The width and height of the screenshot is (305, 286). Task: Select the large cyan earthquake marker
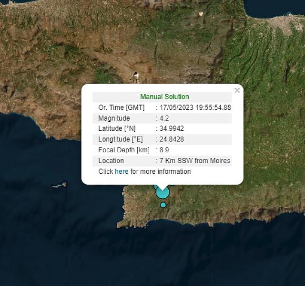pos(163,193)
